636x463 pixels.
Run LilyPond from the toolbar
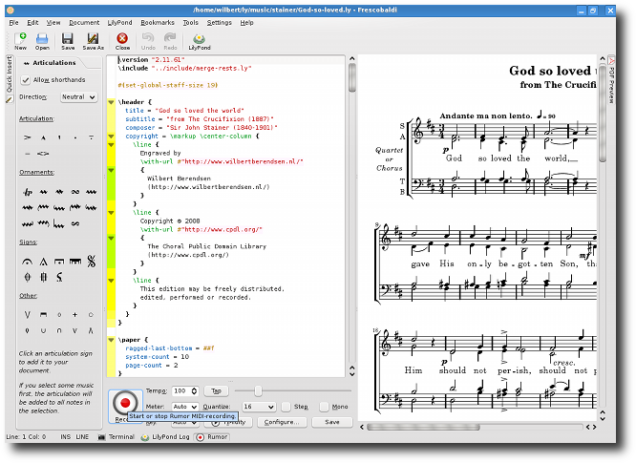coord(200,41)
